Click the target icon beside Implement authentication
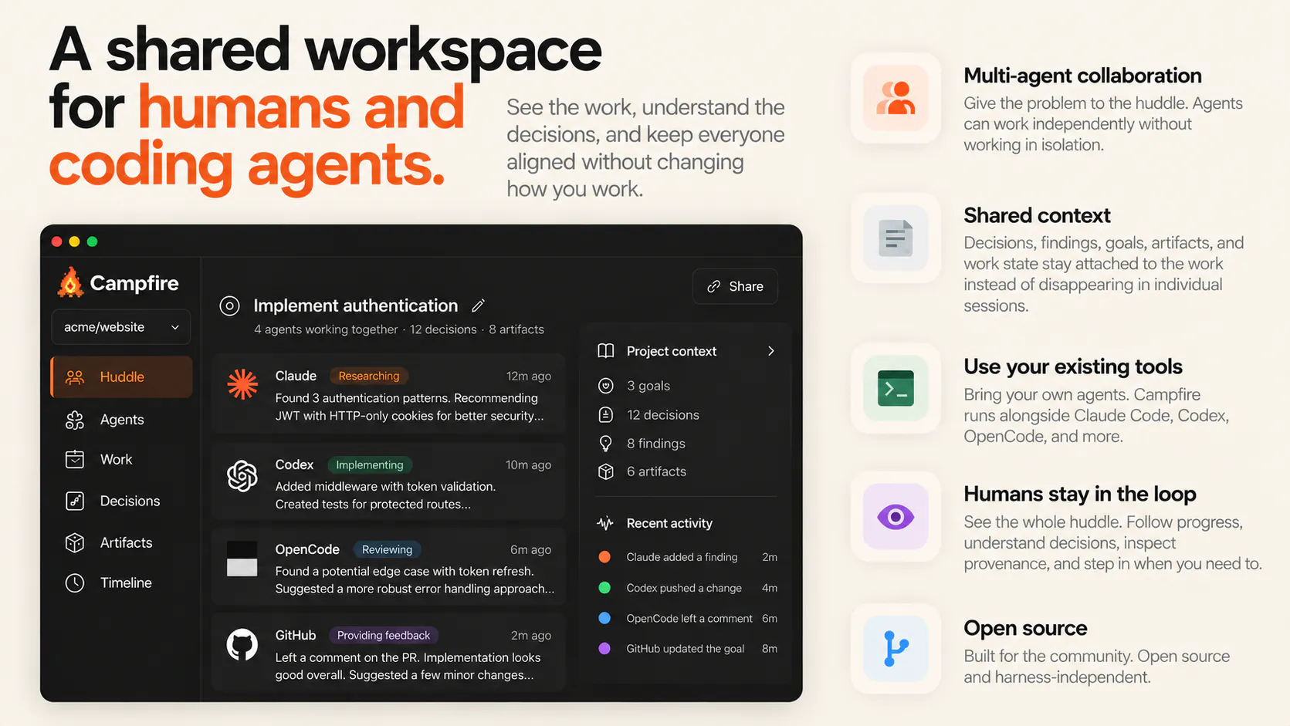This screenshot has width=1290, height=726. click(x=229, y=306)
